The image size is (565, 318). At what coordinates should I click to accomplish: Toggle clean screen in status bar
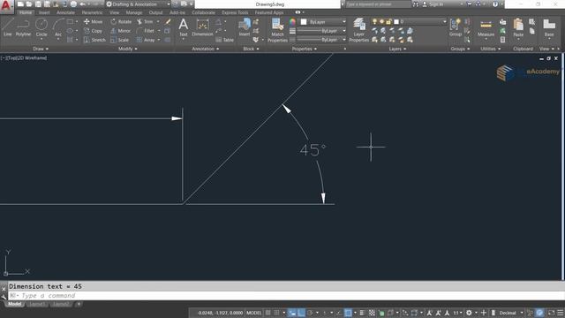tap(551, 313)
